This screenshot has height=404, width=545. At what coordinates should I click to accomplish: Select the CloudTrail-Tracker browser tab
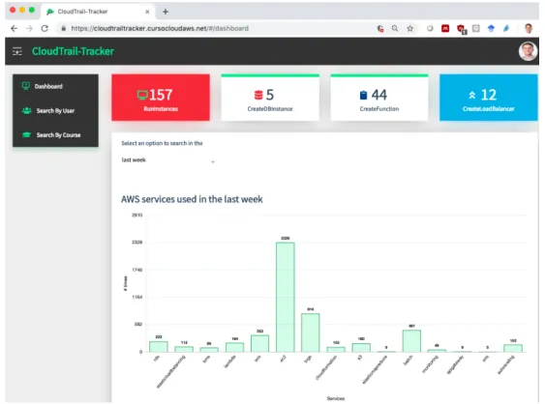(x=98, y=12)
